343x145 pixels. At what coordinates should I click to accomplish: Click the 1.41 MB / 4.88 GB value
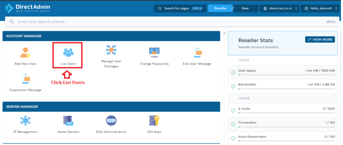[321, 84]
